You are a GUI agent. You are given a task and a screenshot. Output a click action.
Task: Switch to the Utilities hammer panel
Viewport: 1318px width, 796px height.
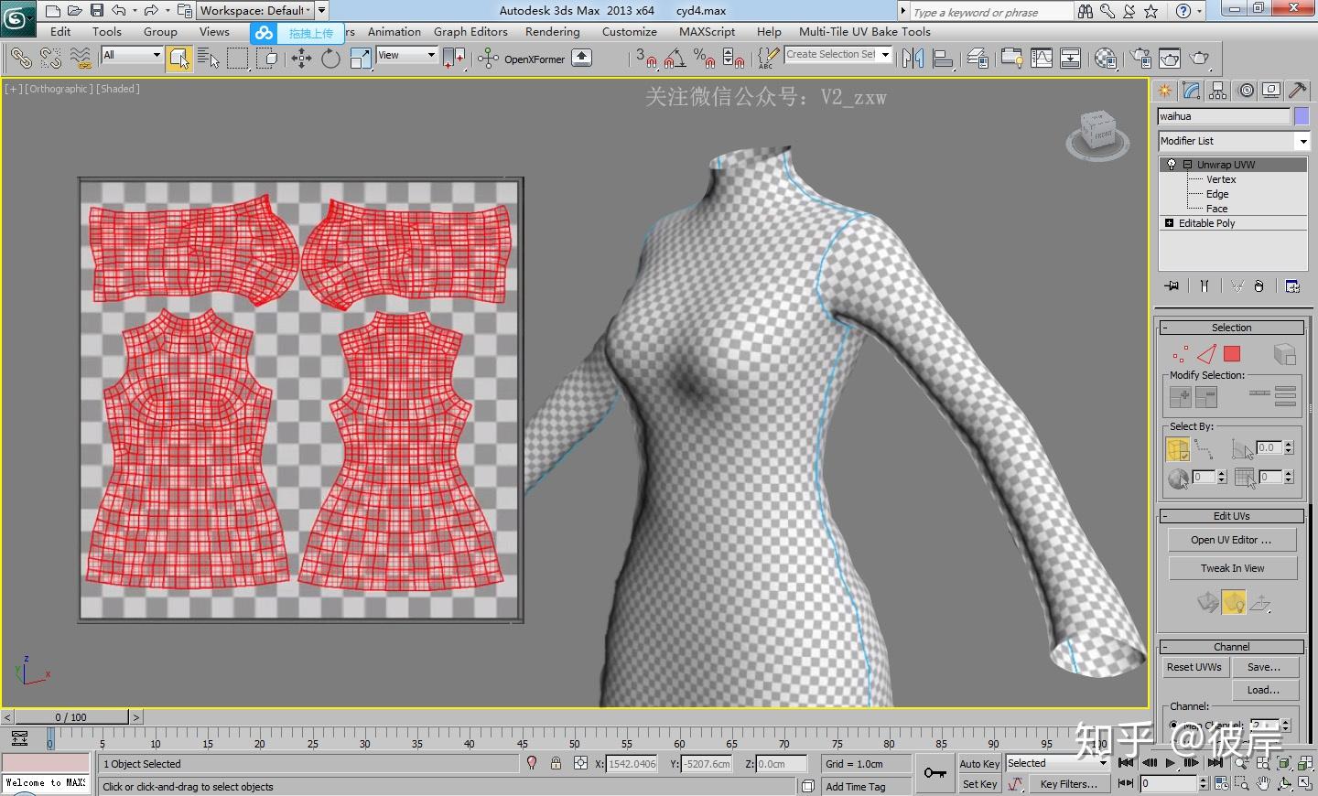pyautogui.click(x=1297, y=91)
